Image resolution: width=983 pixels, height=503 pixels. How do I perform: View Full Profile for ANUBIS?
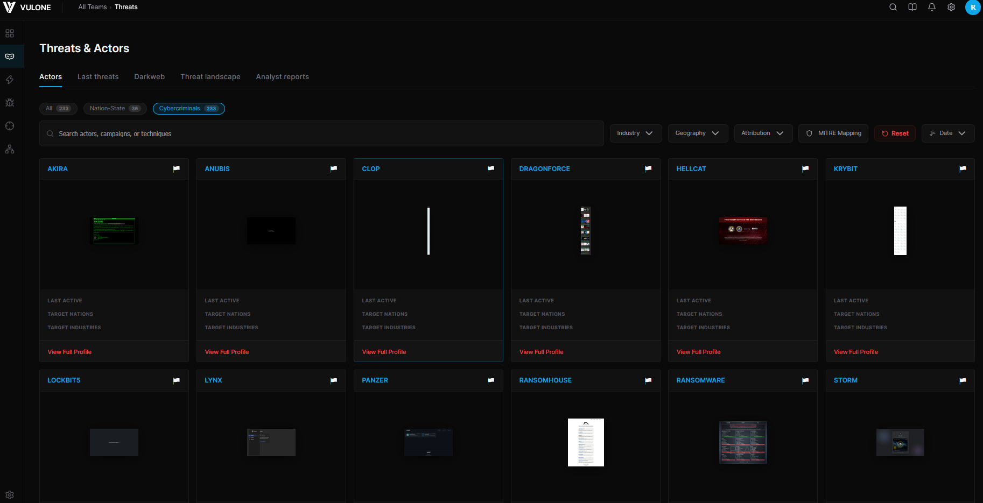227,352
